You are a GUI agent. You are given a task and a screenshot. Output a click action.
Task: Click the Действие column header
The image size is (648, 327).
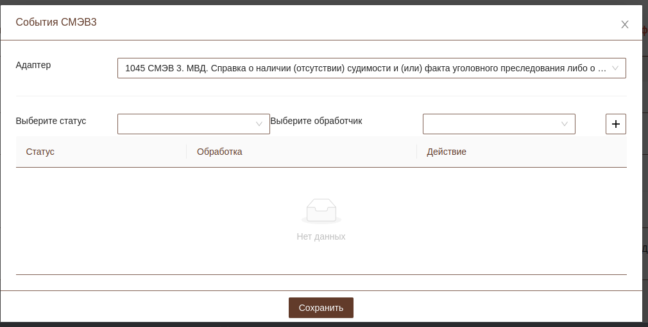(x=447, y=152)
